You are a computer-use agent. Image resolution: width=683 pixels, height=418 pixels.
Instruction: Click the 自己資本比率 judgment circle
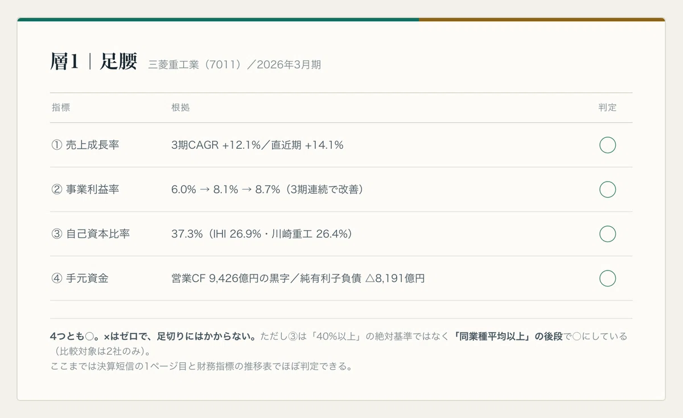607,234
